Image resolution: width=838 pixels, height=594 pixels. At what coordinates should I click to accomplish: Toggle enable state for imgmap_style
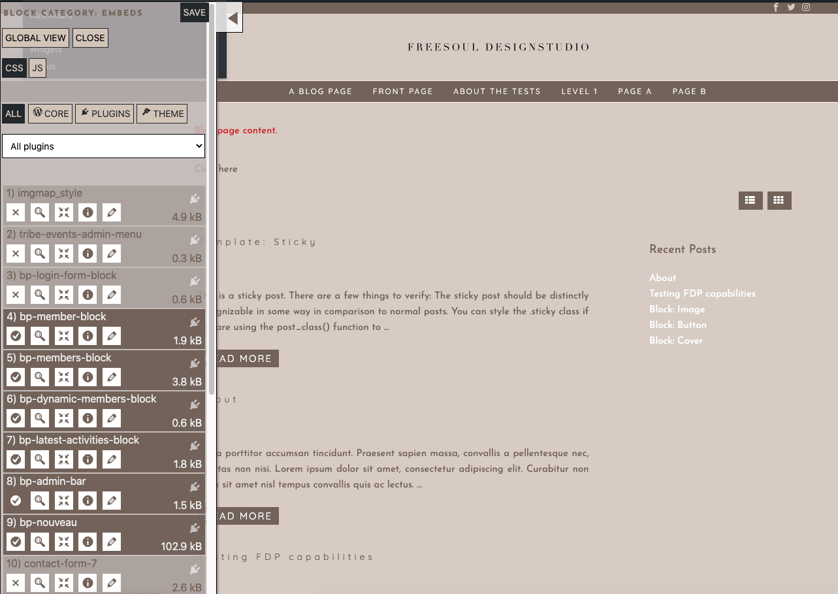16,212
